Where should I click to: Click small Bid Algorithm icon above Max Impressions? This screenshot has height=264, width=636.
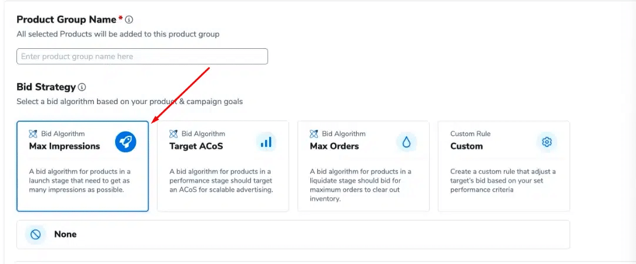click(33, 134)
